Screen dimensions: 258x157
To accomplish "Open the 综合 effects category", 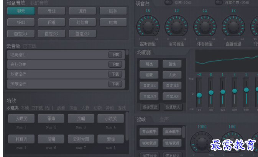I will tap(73, 108).
